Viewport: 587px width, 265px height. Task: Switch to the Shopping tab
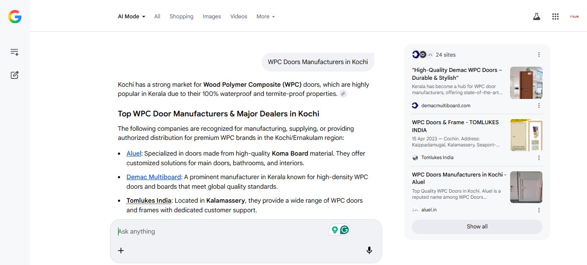tap(181, 17)
